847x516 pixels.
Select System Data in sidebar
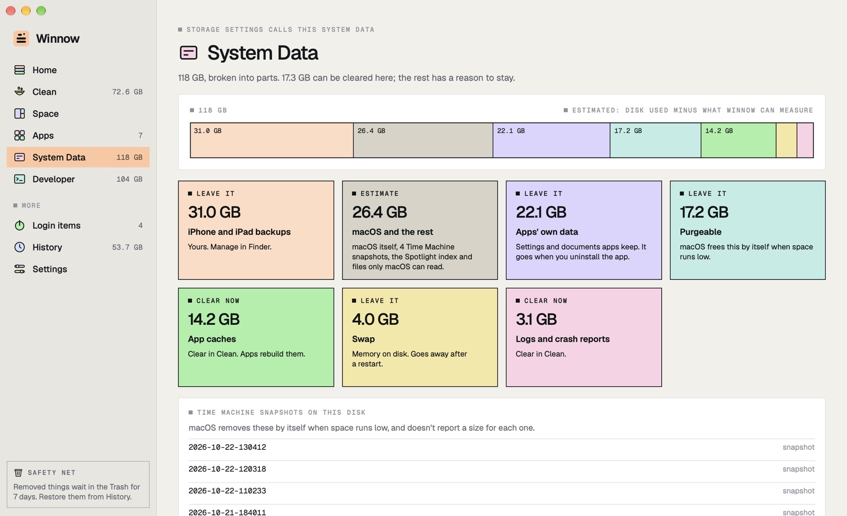(x=78, y=157)
